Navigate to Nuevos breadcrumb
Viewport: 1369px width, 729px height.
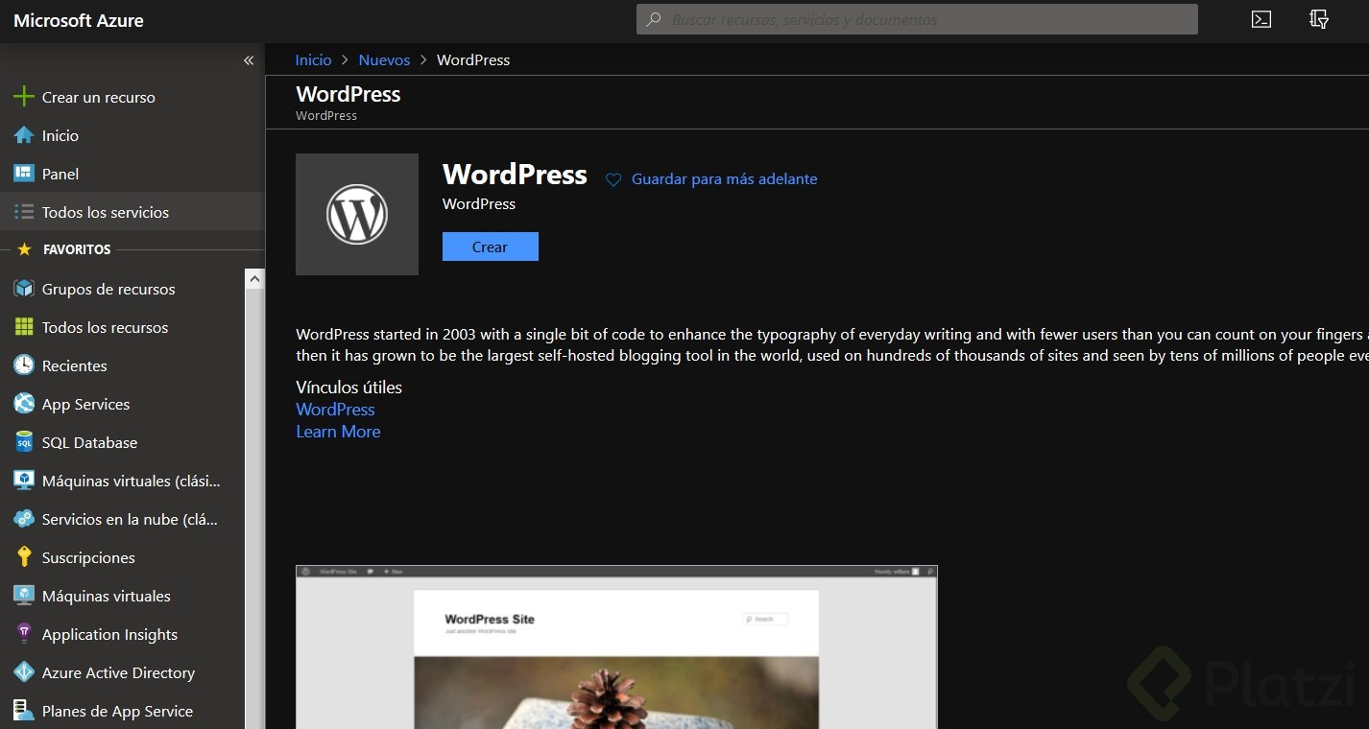[384, 59]
